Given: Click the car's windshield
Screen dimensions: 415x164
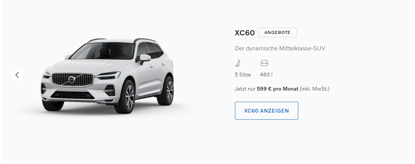Looking at the screenshot, I should click(103, 51).
